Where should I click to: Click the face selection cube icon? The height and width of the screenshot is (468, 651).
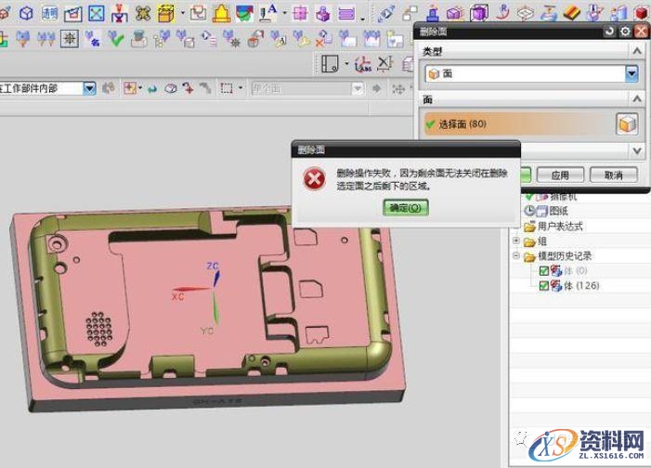click(627, 124)
